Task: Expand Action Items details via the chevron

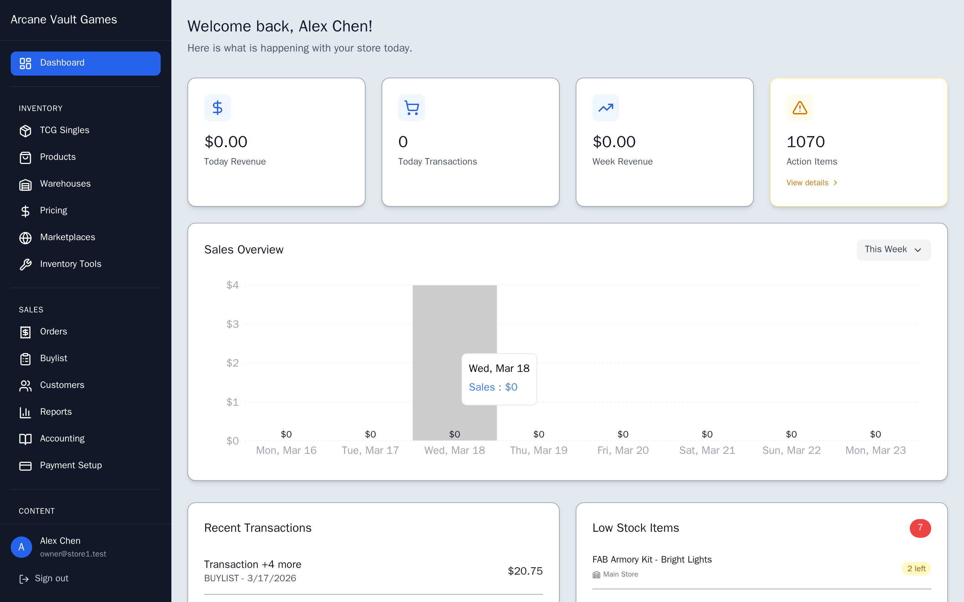Action: (835, 182)
